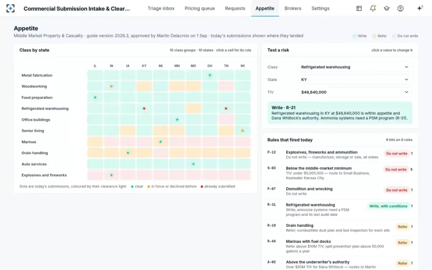Viewport: 432px width, 270px height.
Task: Open rule R-44 Marinas with fuel docks
Action: 340,246
